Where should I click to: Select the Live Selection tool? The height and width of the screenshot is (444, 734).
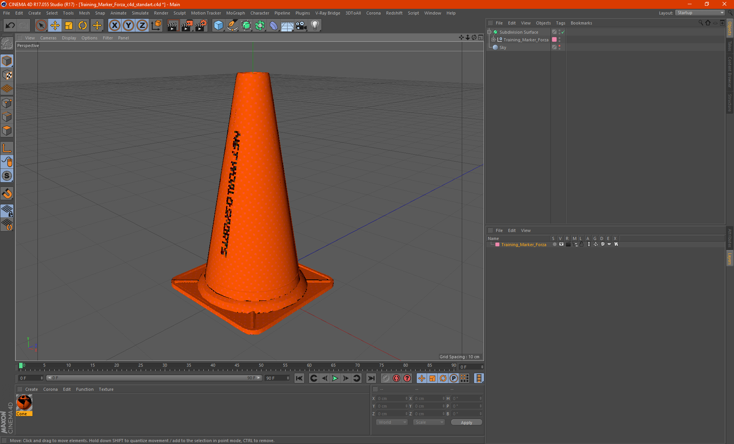[41, 26]
